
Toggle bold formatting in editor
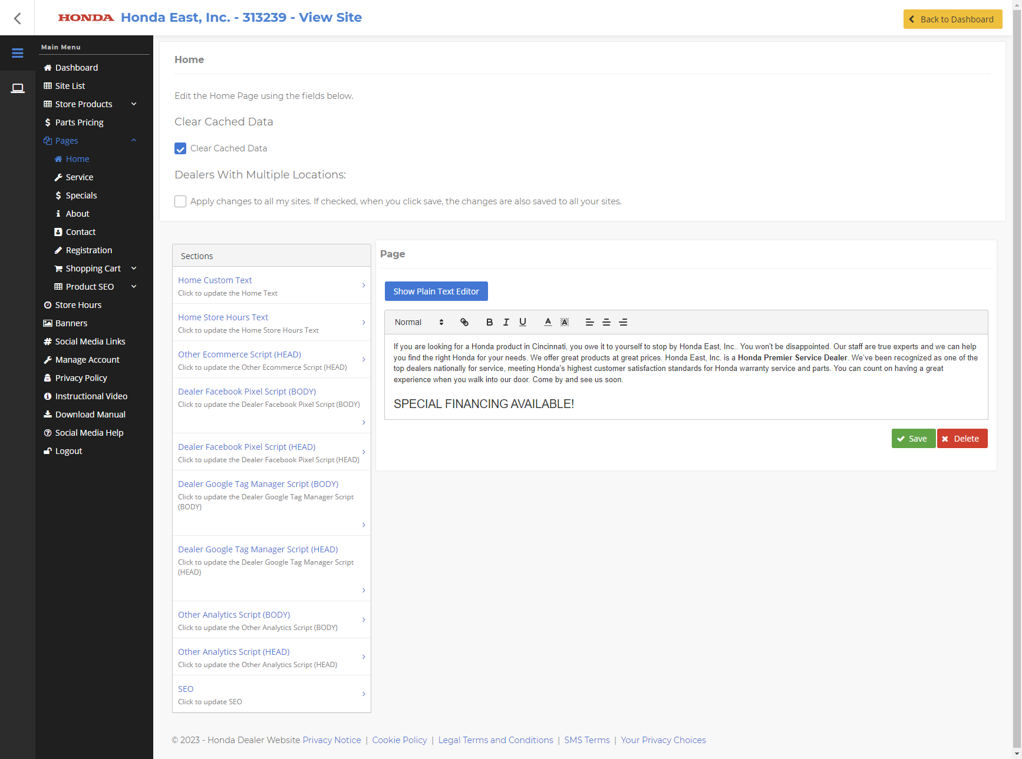point(489,322)
